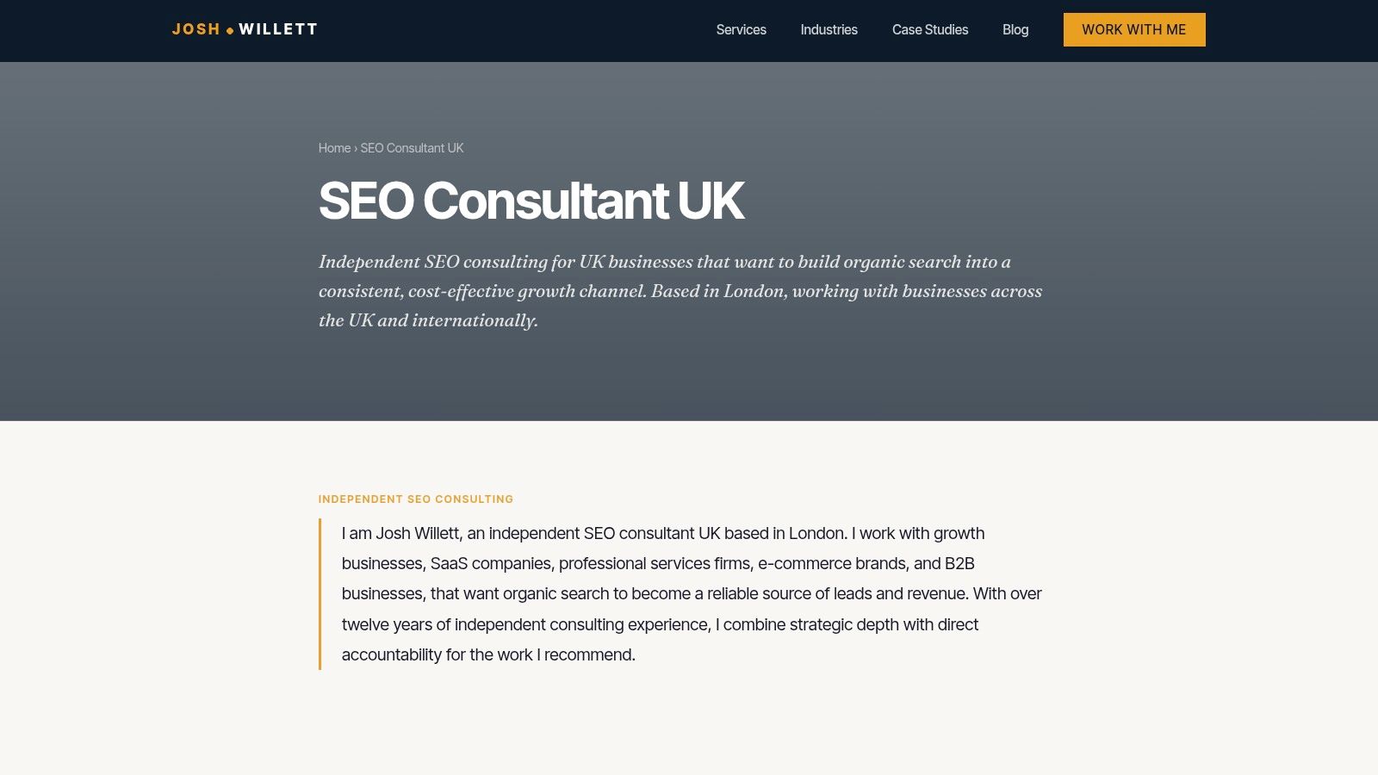This screenshot has width=1378, height=775.
Task: Click the SEO Consultant UK breadcrumb
Action: (412, 148)
